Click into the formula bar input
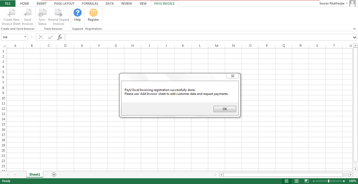Screen dimensions: 358x184 point(209,37)
